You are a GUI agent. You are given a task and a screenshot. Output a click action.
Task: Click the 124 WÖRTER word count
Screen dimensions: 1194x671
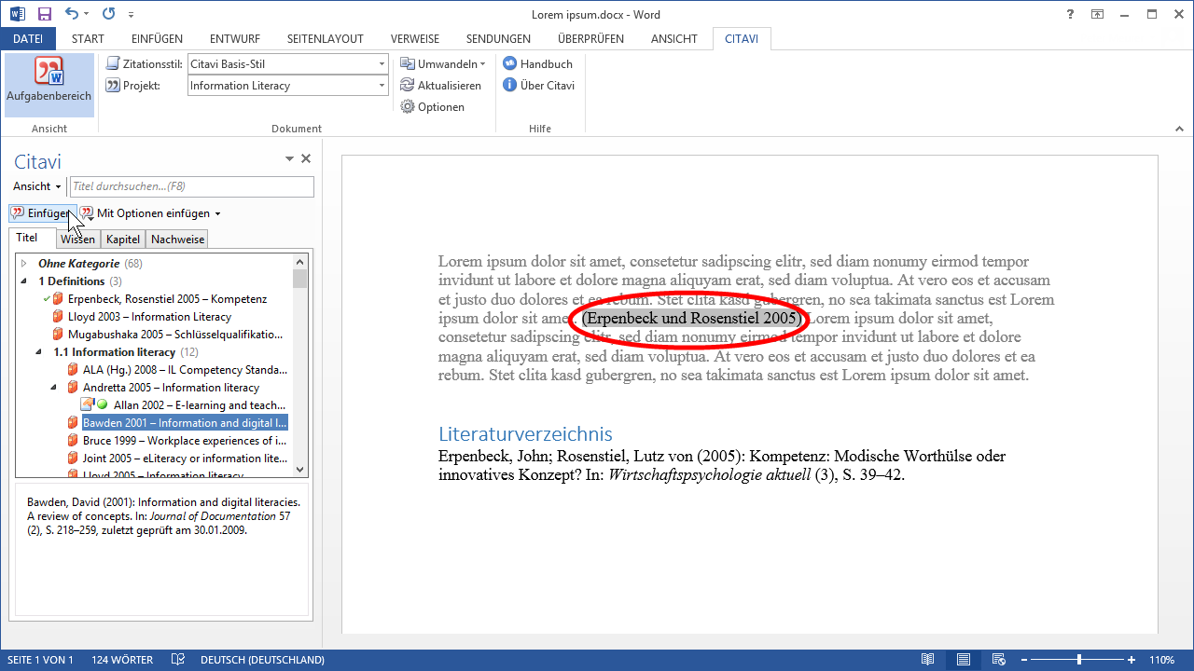(122, 660)
